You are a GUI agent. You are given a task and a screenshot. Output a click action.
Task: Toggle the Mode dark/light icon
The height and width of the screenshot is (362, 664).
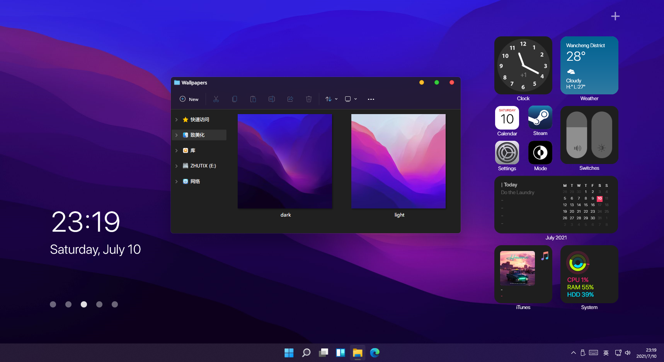[x=540, y=153]
